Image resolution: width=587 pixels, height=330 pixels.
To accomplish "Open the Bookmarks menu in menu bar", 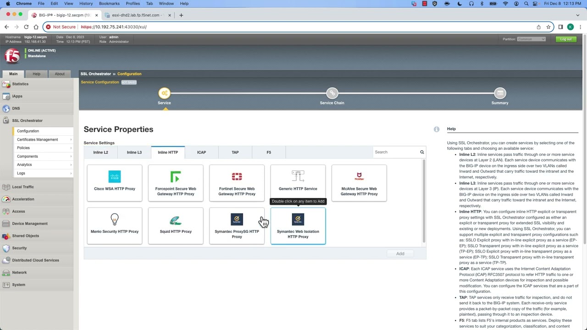I will 109,4.
